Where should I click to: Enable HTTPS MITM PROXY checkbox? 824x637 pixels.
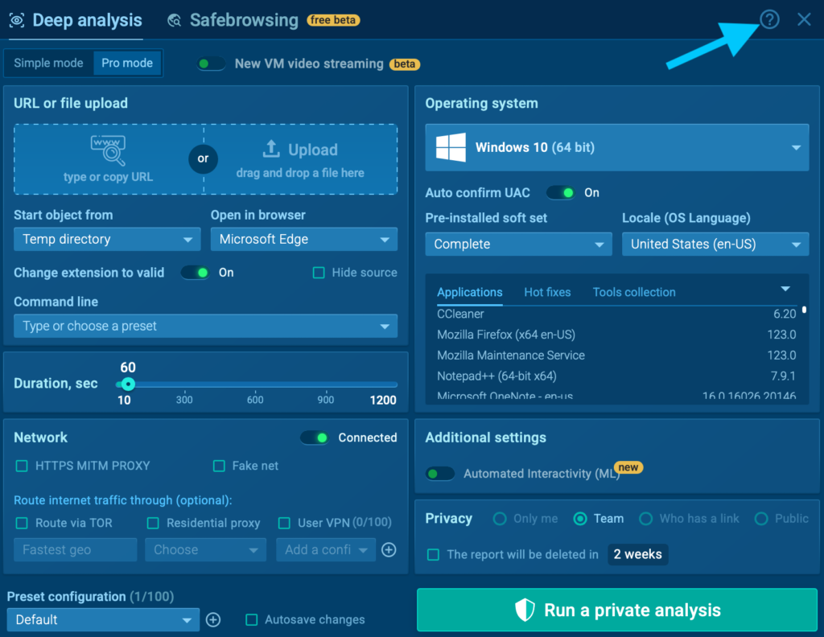(22, 466)
